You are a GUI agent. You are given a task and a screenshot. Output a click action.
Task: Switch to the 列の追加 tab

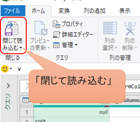(x=94, y=11)
